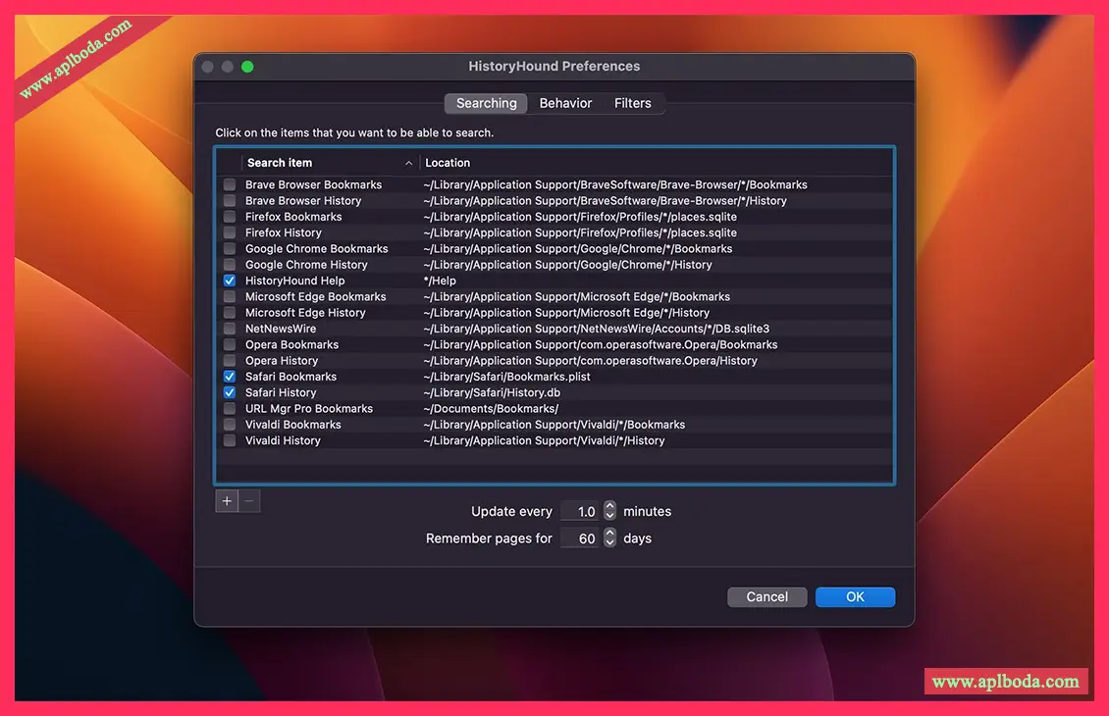The width and height of the screenshot is (1109, 716).
Task: Click the ~/Library/Safari/History.db location
Action: point(492,392)
